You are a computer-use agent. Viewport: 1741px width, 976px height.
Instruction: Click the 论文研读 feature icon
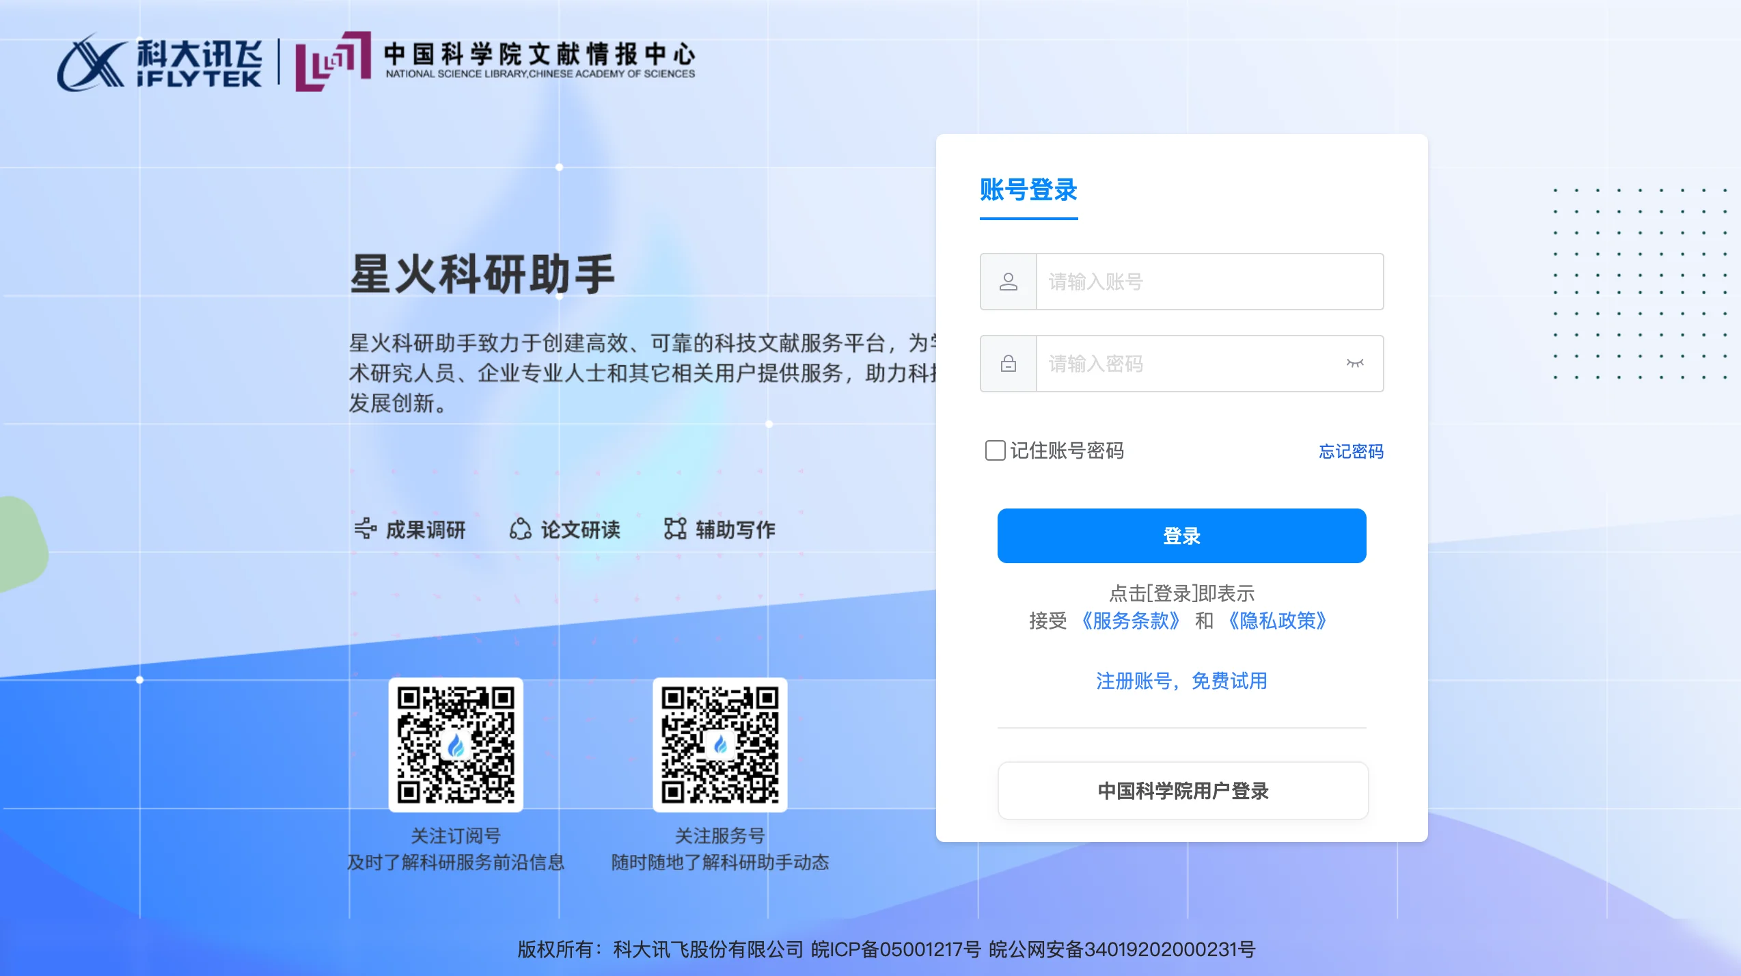(x=521, y=528)
